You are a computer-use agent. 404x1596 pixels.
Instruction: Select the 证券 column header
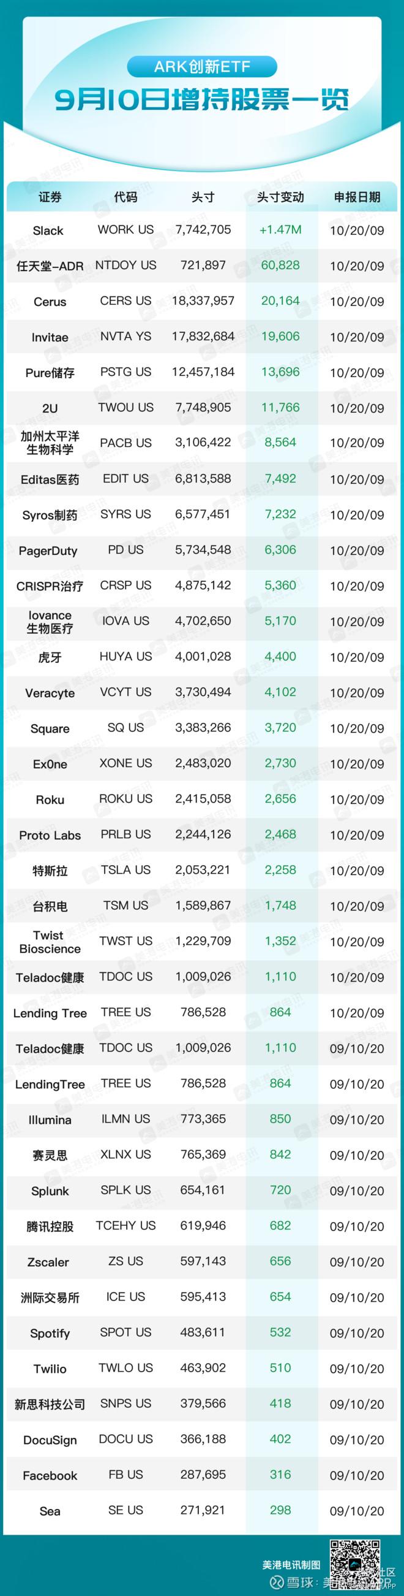pyautogui.click(x=50, y=197)
